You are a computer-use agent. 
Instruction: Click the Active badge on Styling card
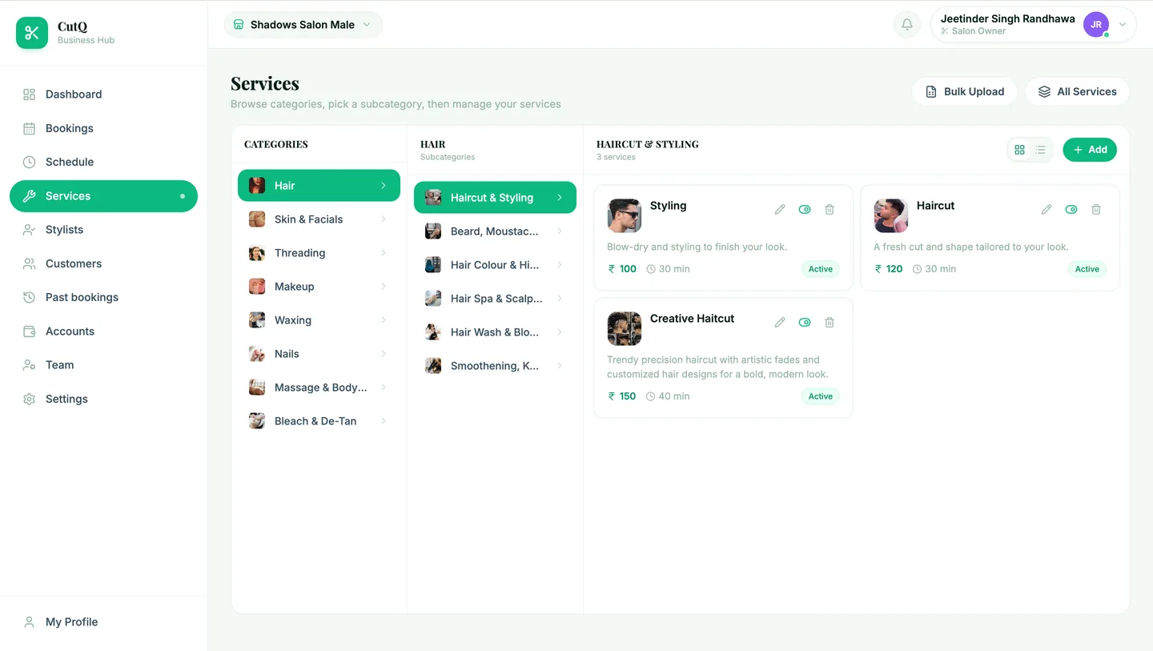click(821, 269)
